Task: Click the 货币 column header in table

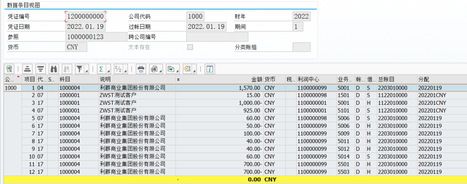Action: pyautogui.click(x=274, y=79)
